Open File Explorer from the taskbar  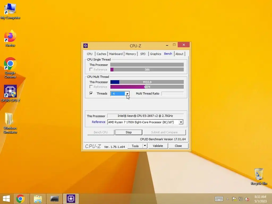pos(38,199)
